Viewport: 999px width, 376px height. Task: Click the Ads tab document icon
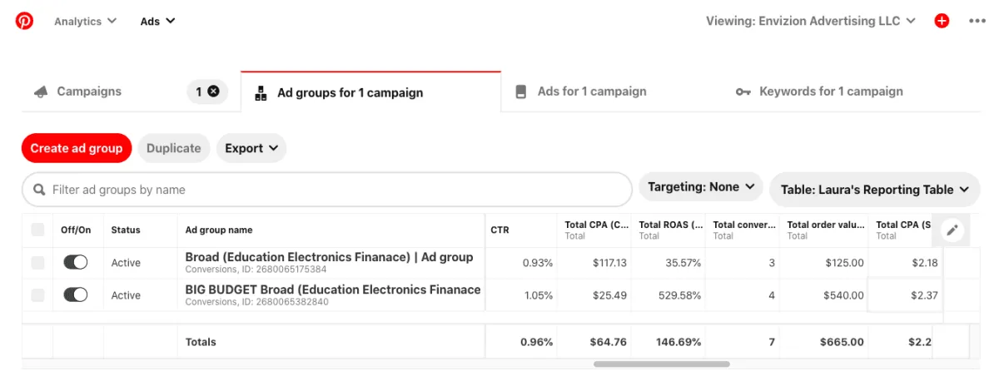tap(521, 92)
